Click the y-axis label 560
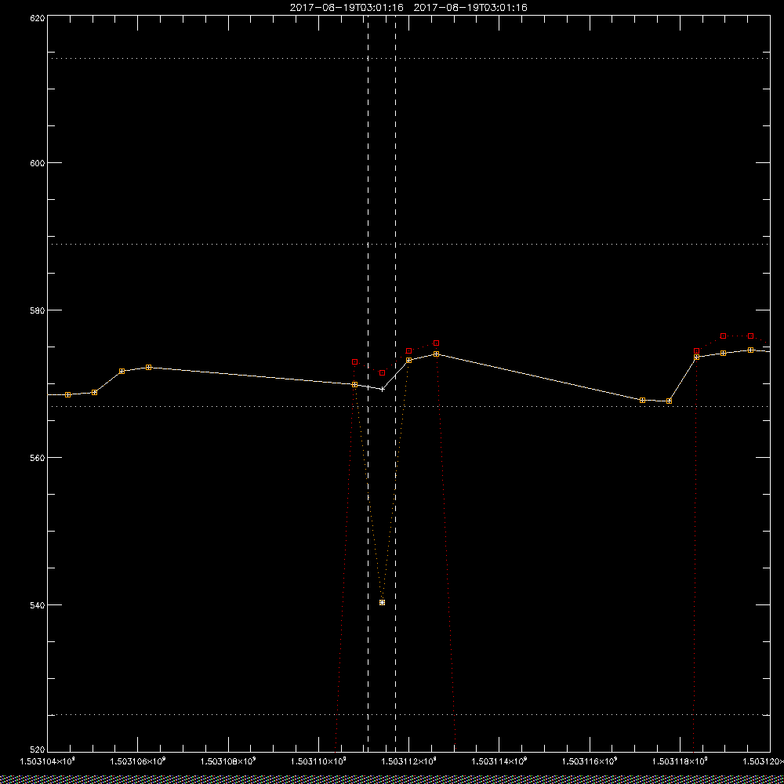Screen dimensions: 784x784 tap(38, 458)
